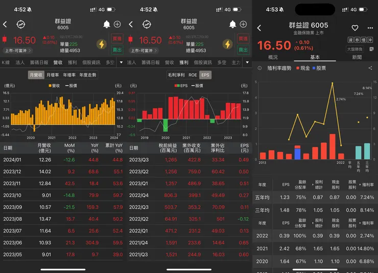Tap 借 badge on right screen
The height and width of the screenshot is (273, 378).
tap(363, 40)
